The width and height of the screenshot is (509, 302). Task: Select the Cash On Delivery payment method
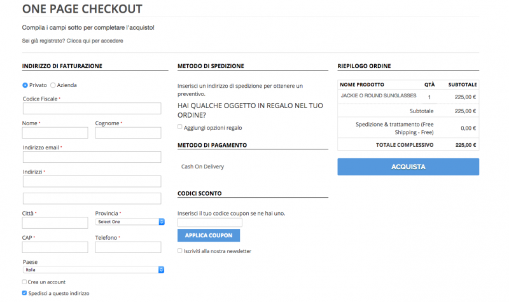(x=202, y=167)
